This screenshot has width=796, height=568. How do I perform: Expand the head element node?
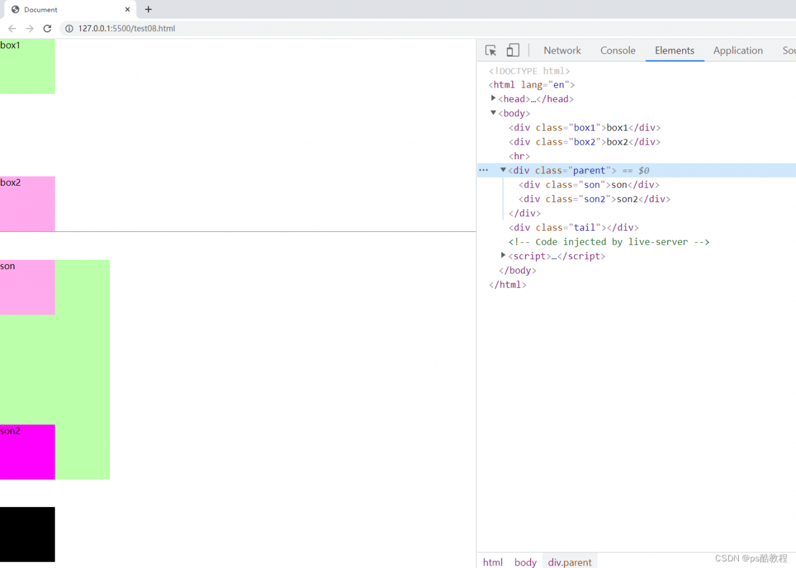pos(493,98)
